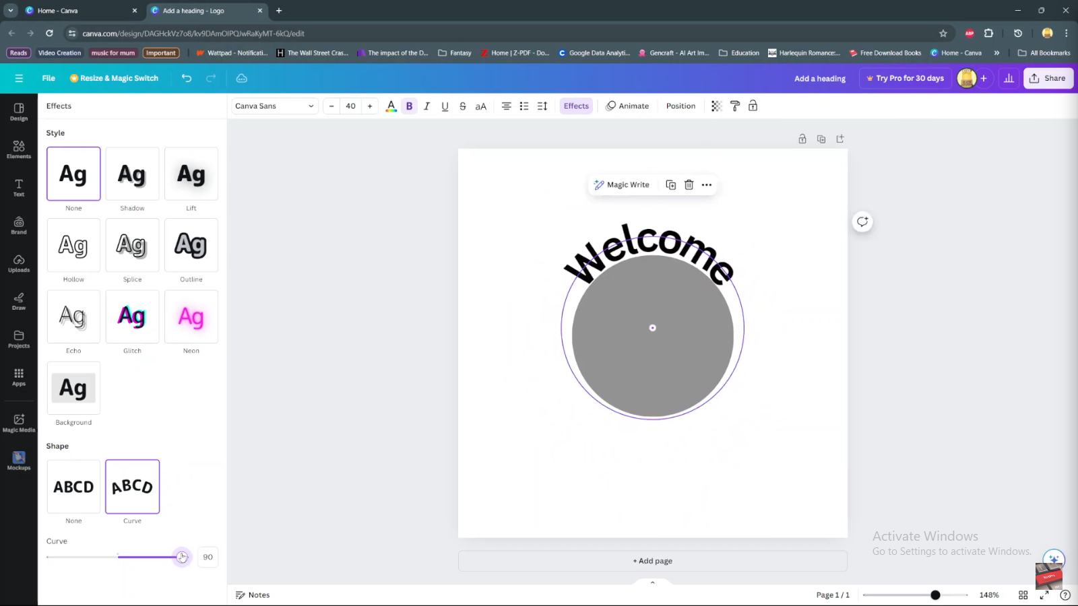Click the duplicate page icon above canvas
Viewport: 1078px width, 606px height.
pyautogui.click(x=821, y=139)
